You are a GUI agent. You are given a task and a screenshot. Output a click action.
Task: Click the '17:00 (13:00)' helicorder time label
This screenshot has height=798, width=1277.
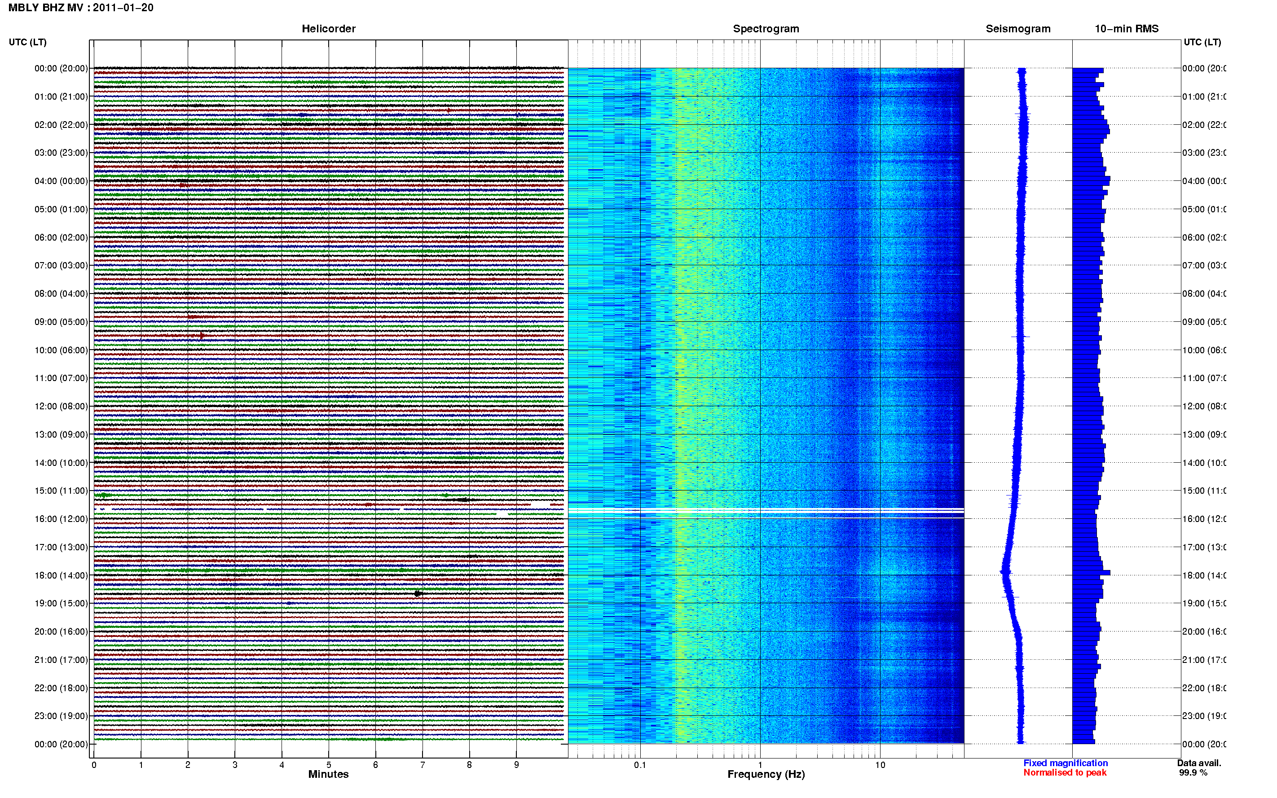click(61, 547)
